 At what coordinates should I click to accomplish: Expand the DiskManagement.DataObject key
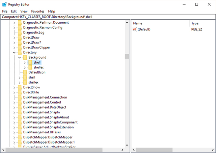(x=14, y=107)
